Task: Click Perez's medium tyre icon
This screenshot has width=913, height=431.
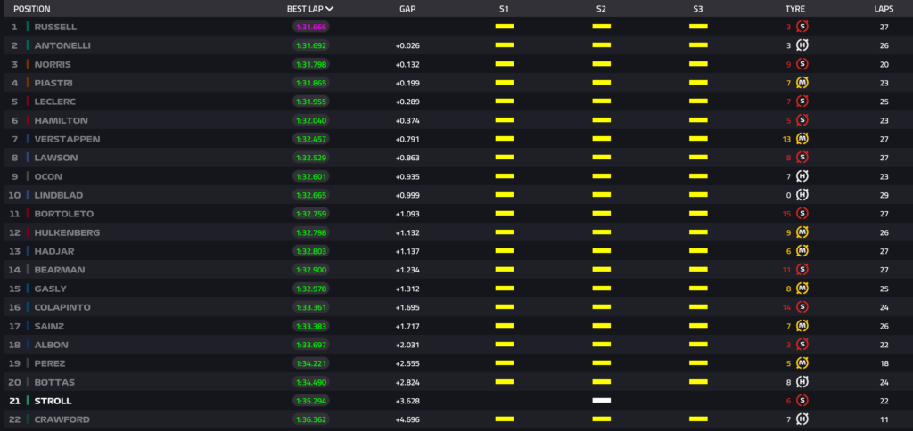Action: 802,363
